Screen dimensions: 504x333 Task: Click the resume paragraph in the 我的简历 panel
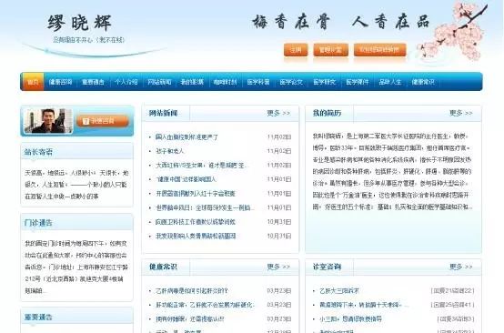click(392, 171)
